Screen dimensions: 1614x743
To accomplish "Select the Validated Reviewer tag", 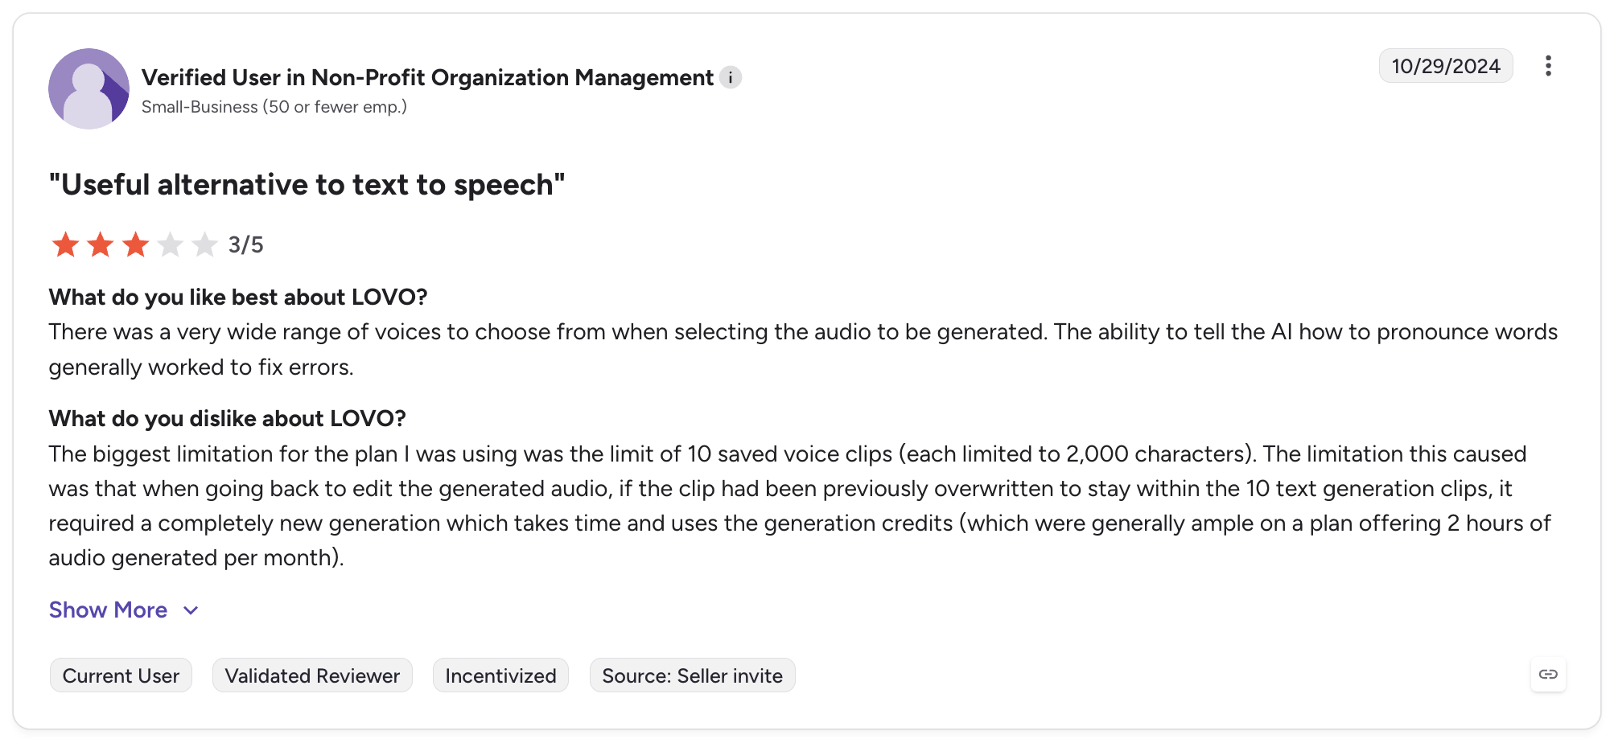I will (312, 675).
